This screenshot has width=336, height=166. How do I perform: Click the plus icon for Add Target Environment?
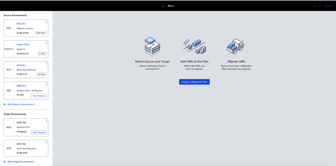tap(4, 162)
